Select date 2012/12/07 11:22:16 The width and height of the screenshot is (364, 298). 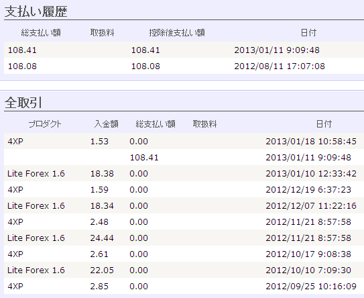[311, 206]
